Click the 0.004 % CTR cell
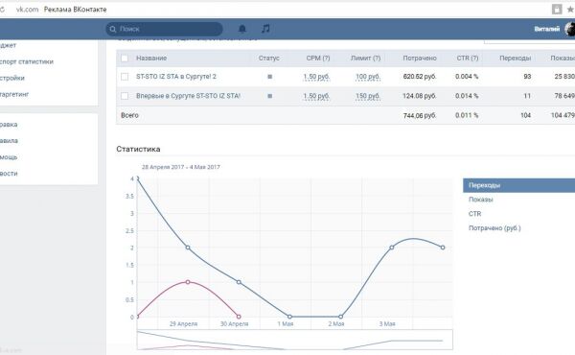This screenshot has height=355, width=575. [467, 77]
